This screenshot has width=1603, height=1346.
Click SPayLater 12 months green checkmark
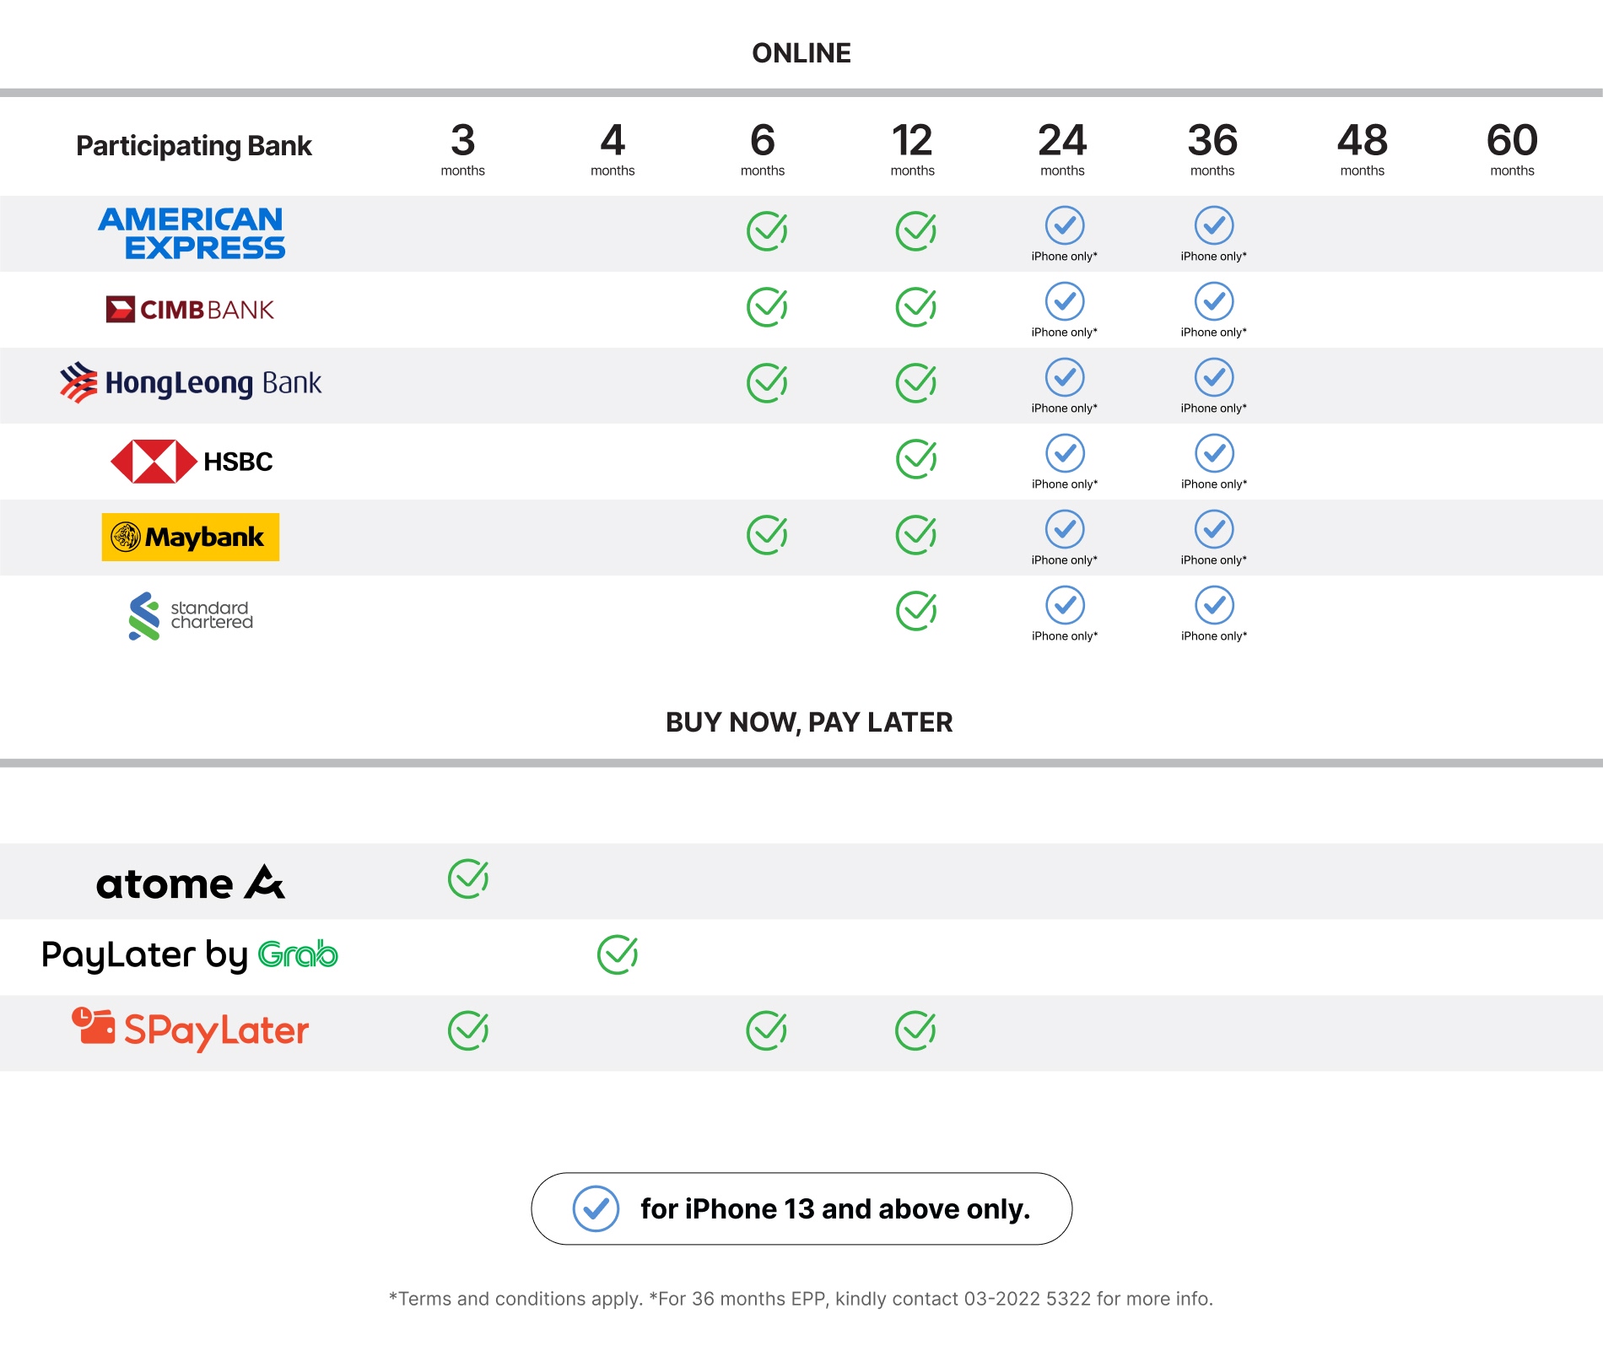(915, 1030)
